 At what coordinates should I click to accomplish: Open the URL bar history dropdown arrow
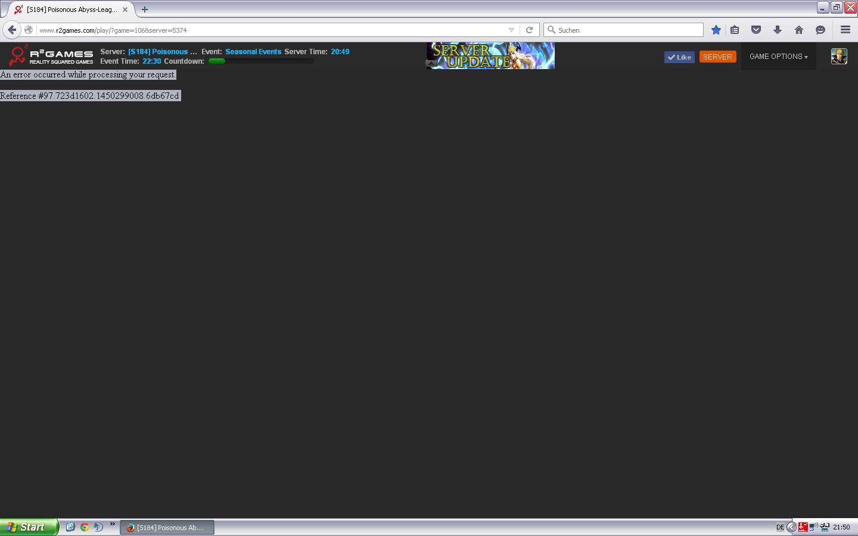pyautogui.click(x=511, y=30)
